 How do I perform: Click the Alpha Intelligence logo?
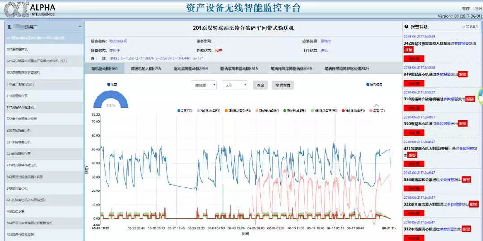pos(29,9)
